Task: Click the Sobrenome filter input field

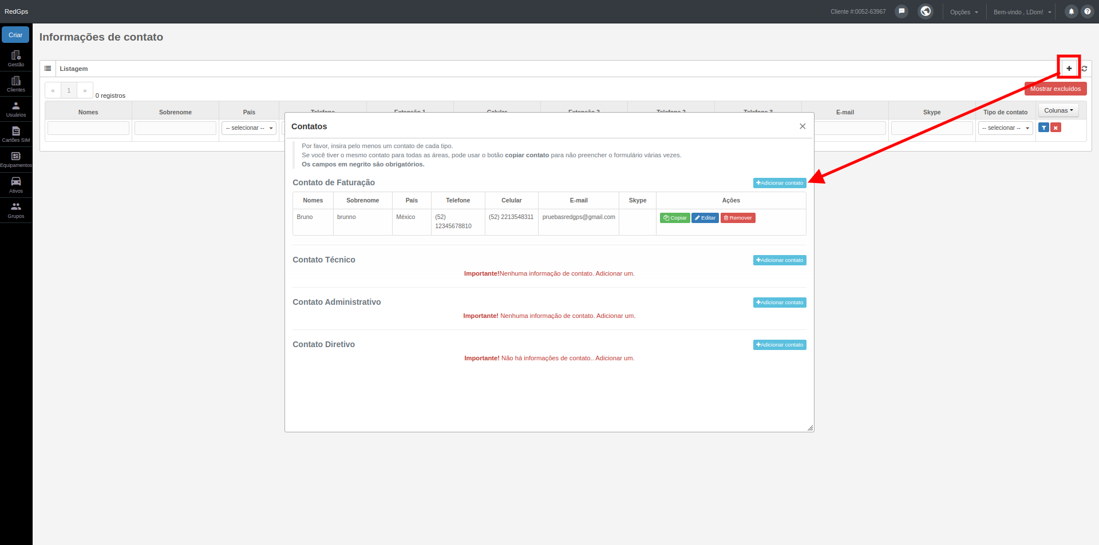Action: (x=175, y=128)
